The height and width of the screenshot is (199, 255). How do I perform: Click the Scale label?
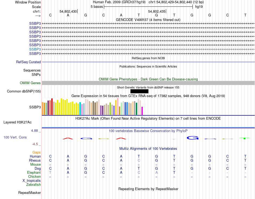(x=36, y=7)
